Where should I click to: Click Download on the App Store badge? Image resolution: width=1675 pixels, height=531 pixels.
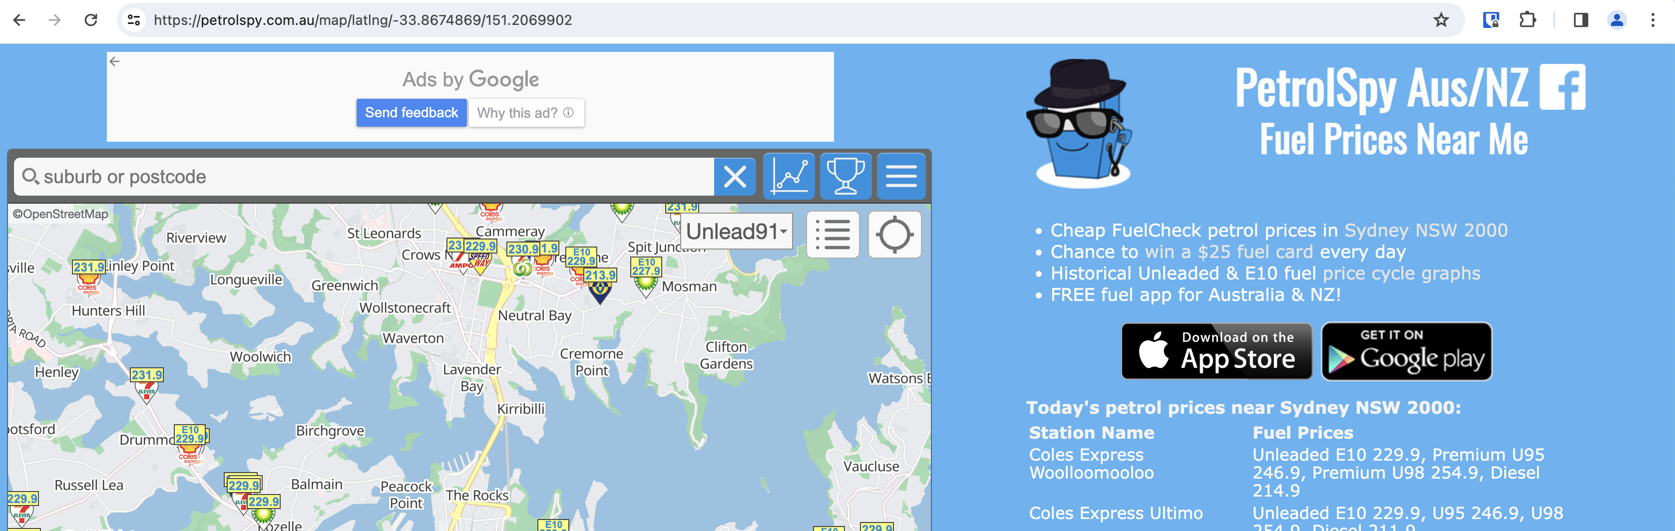point(1216,351)
